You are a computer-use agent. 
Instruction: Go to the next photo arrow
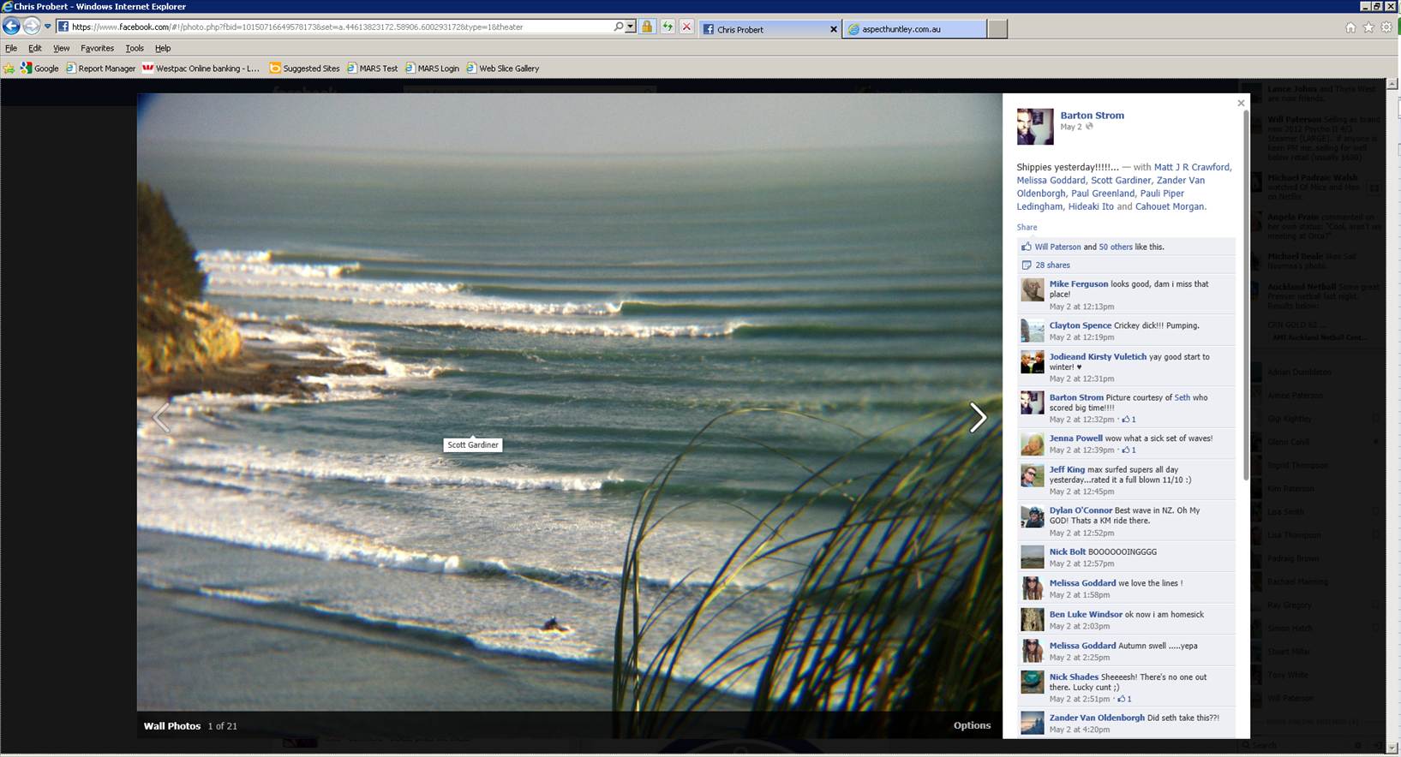pyautogui.click(x=978, y=418)
